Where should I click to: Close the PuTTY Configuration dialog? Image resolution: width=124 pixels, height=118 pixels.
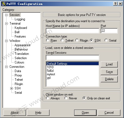120,4
